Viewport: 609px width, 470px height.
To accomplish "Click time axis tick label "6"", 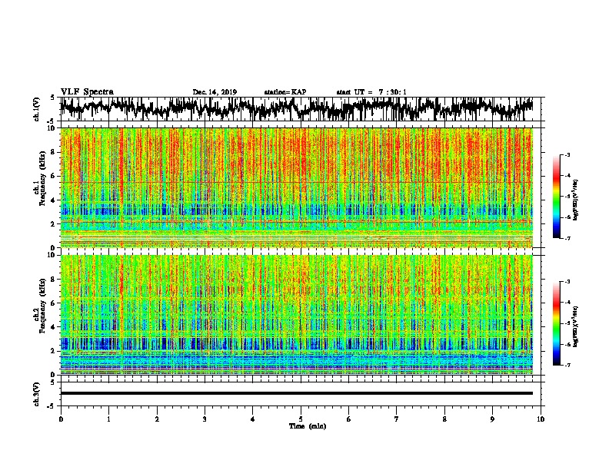I will [349, 419].
